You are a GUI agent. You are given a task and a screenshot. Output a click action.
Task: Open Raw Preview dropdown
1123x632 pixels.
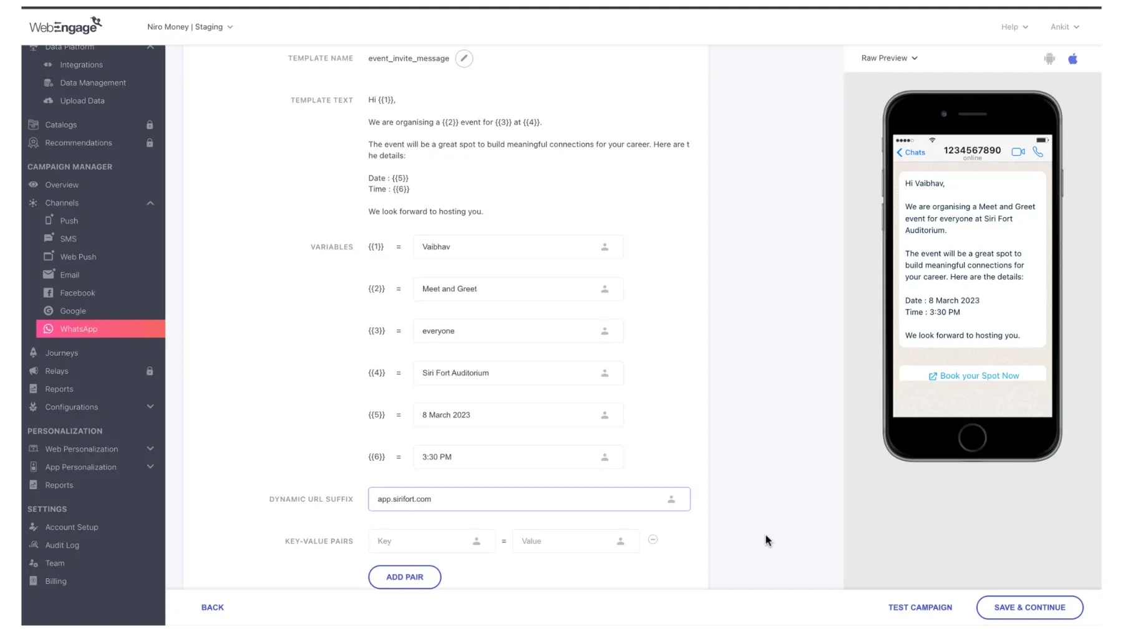tap(889, 58)
